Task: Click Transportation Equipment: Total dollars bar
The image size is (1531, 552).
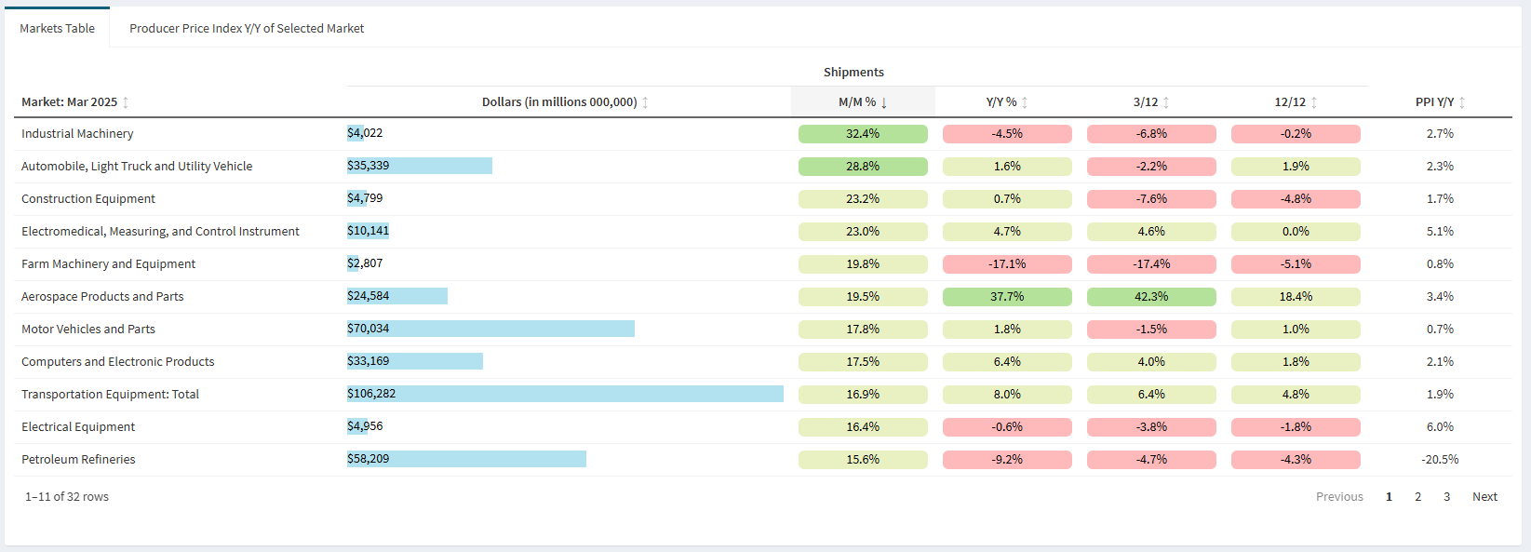Action: click(x=565, y=394)
